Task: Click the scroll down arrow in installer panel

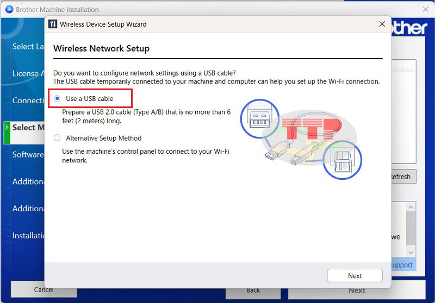Action: 411,252
